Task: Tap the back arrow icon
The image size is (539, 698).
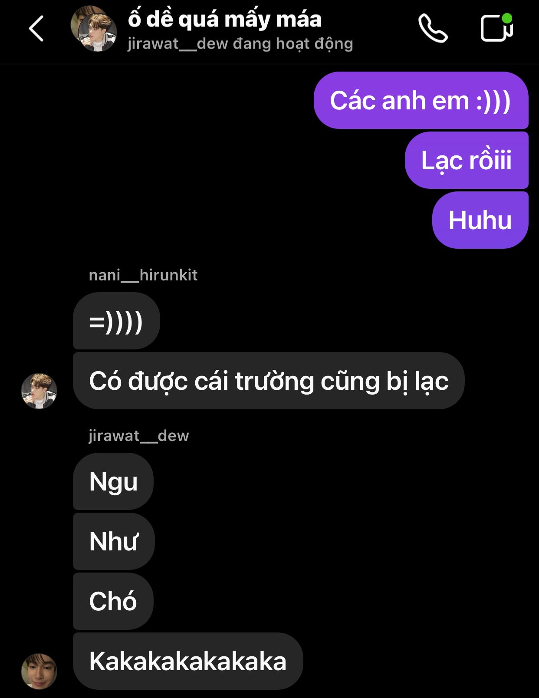Action: (x=36, y=29)
